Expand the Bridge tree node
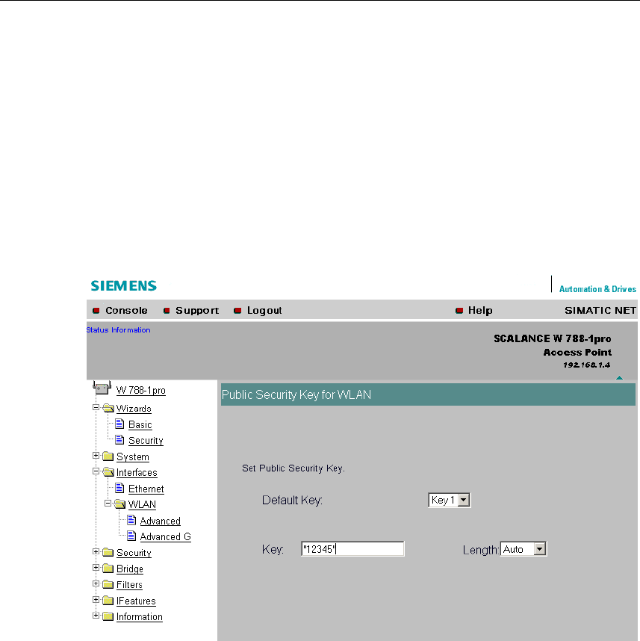 (x=96, y=568)
